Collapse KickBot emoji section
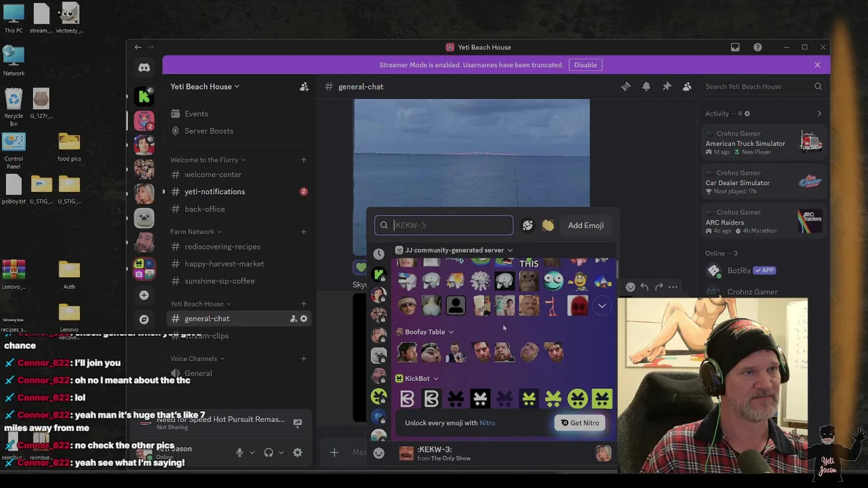 [417, 378]
